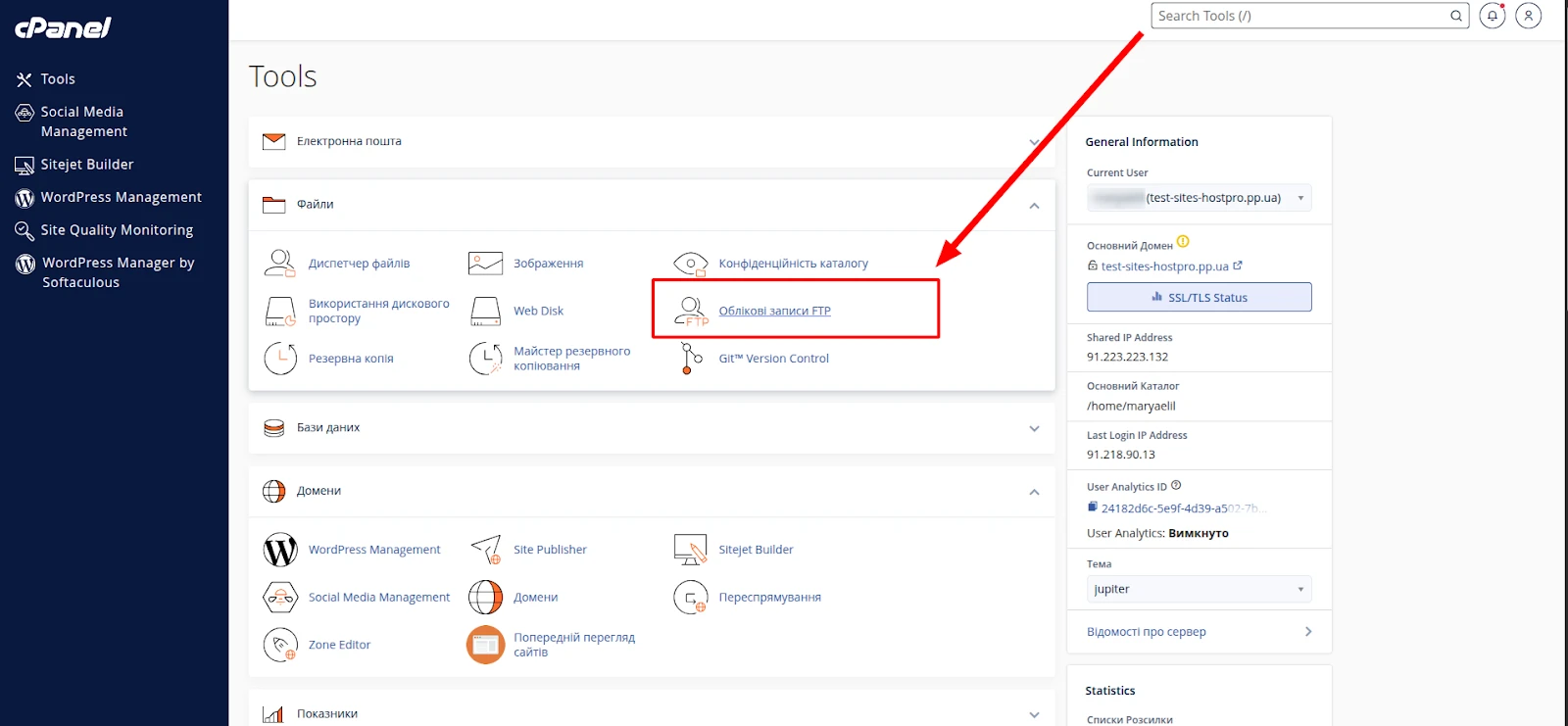Click the info icon next to Основний Домен
Image resolution: width=1568 pixels, height=726 pixels.
pos(1183,242)
